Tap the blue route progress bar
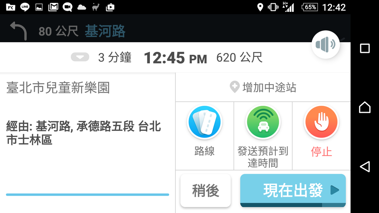Screen dimensions: 379x213 [x=87, y=195]
